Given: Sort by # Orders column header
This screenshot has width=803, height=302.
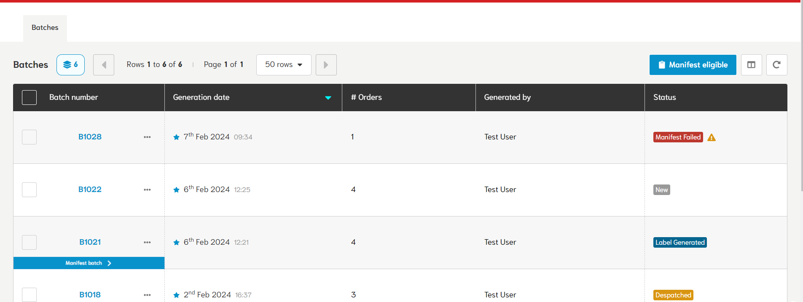Looking at the screenshot, I should click(366, 97).
